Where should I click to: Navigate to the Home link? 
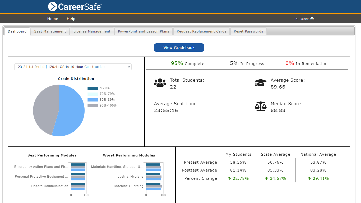coord(53,19)
